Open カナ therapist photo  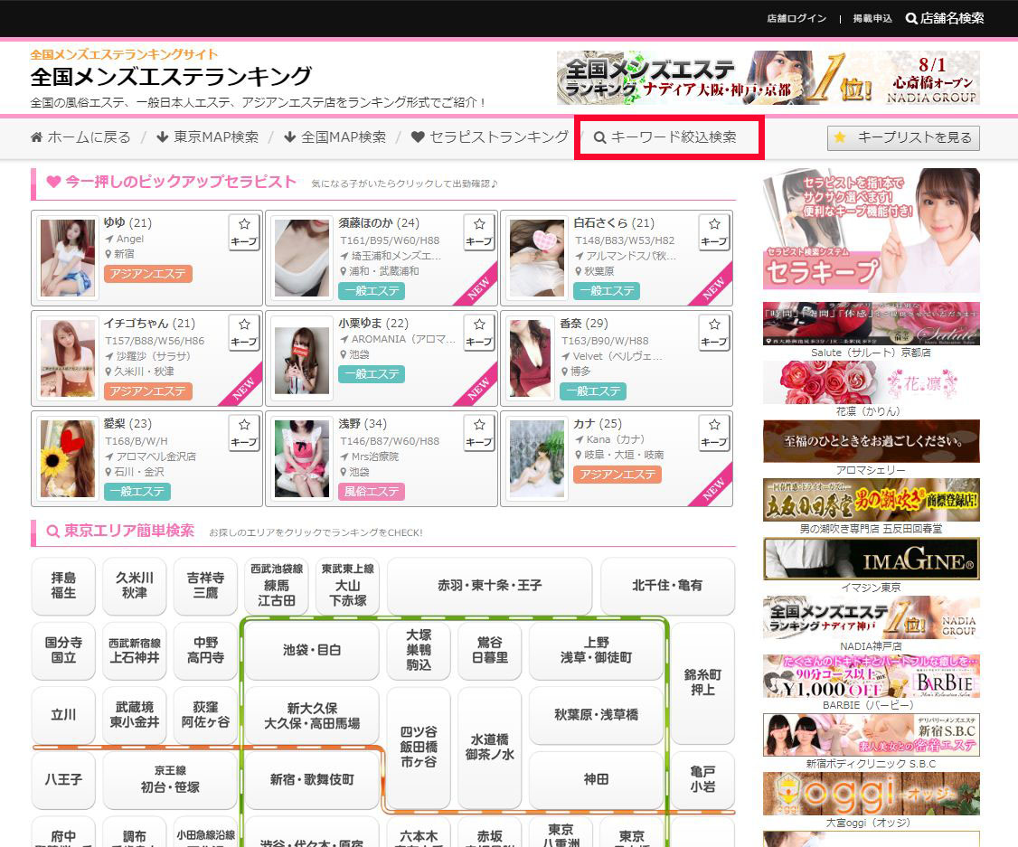pyautogui.click(x=537, y=459)
